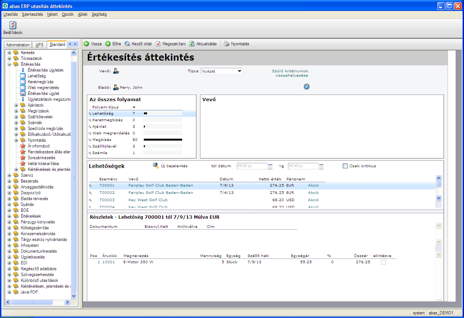Click the tól dátum input field
Image resolution: width=464 pixels, height=318 pixels.
click(x=252, y=166)
